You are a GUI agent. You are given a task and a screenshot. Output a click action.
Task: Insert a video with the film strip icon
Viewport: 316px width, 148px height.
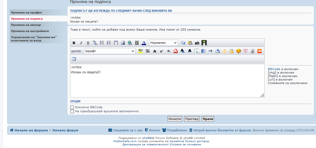click(x=137, y=43)
